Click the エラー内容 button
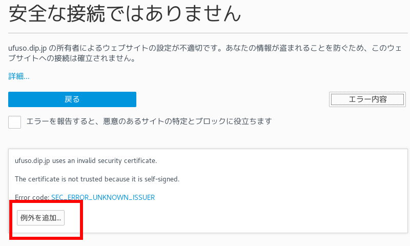 367,99
